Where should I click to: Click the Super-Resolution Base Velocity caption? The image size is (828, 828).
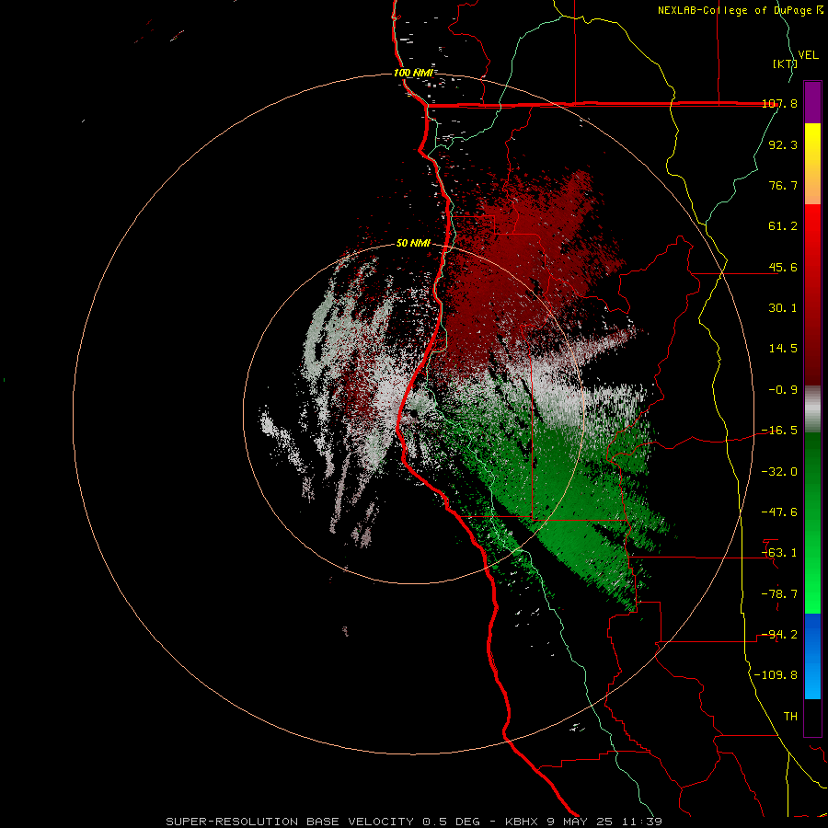pos(414,822)
